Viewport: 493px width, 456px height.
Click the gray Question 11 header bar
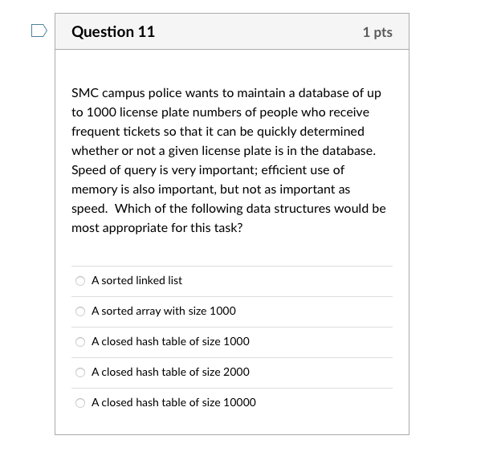[232, 31]
